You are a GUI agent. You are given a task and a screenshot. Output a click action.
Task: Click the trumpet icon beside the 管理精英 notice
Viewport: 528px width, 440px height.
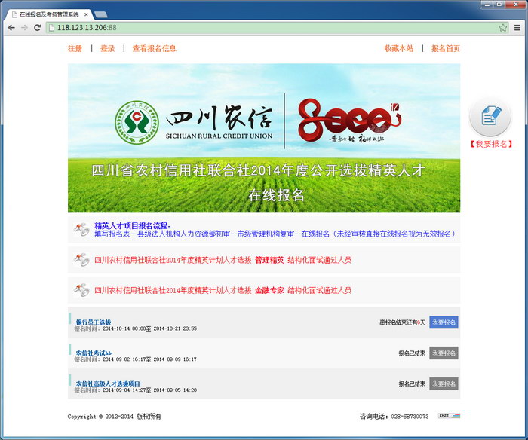pyautogui.click(x=81, y=260)
